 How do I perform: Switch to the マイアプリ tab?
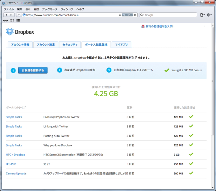pos(122,45)
